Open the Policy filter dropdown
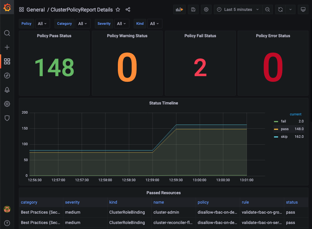The image size is (312, 229). click(x=42, y=23)
